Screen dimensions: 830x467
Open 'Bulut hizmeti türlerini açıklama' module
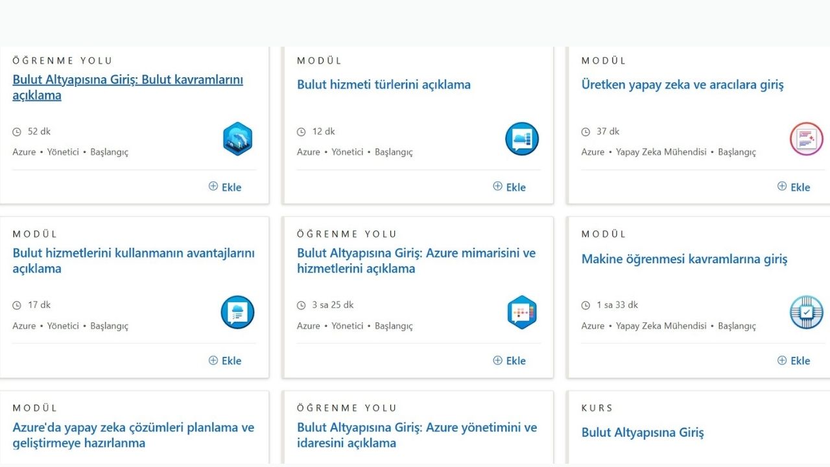point(384,84)
